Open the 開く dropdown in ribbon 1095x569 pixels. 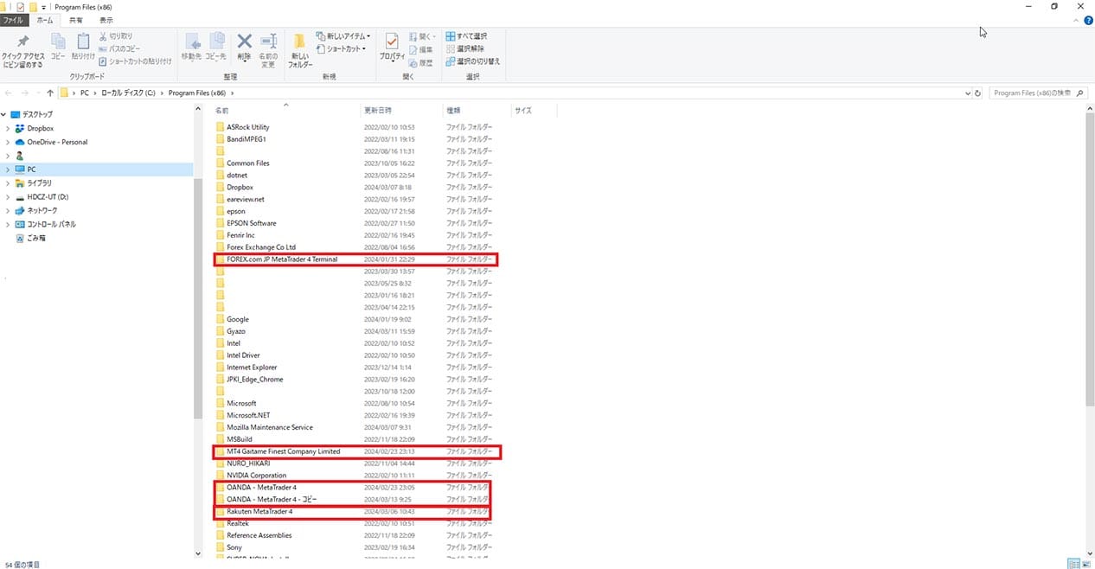[x=424, y=36]
